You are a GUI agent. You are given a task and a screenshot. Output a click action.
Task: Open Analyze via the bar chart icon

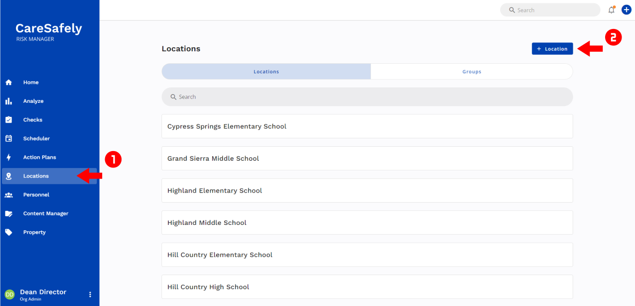point(8,101)
